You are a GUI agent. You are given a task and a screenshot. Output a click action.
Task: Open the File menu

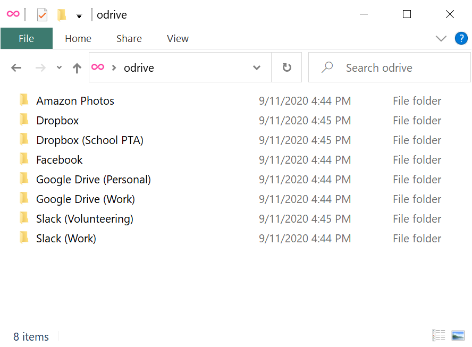26,38
